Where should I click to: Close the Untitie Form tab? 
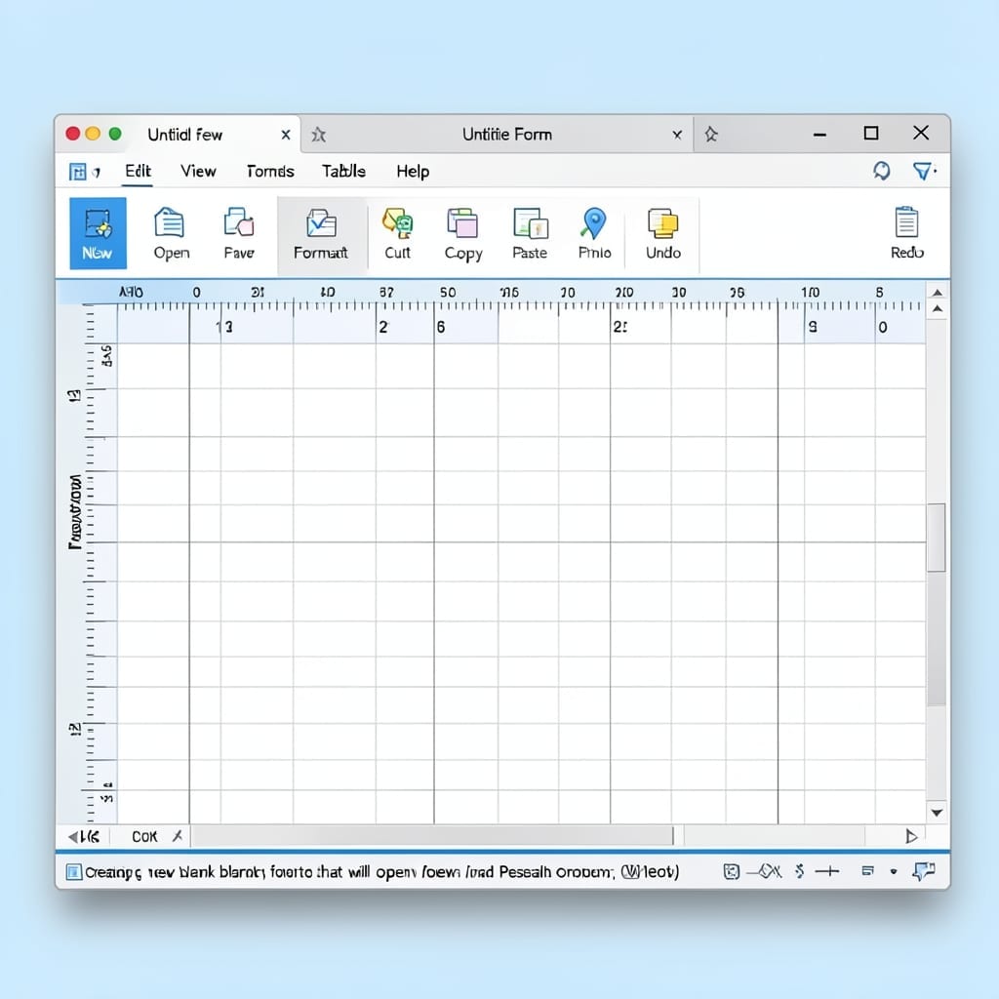point(677,135)
